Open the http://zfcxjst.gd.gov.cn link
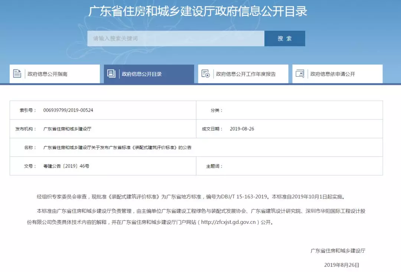Screen dimensions: 401x272 (x=228, y=222)
